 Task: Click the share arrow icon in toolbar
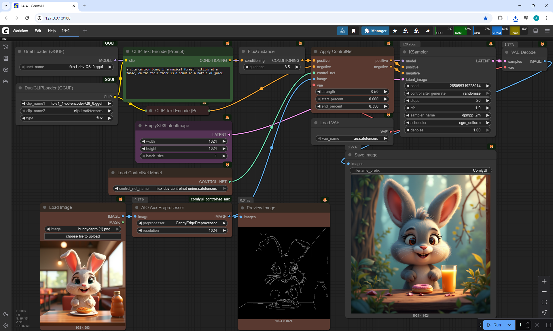click(x=428, y=31)
